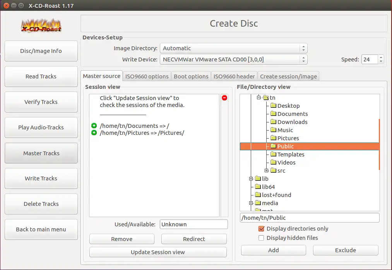Image resolution: width=392 pixels, height=270 pixels.
Task: Collapse the tn folder tree node
Action: tap(259, 98)
